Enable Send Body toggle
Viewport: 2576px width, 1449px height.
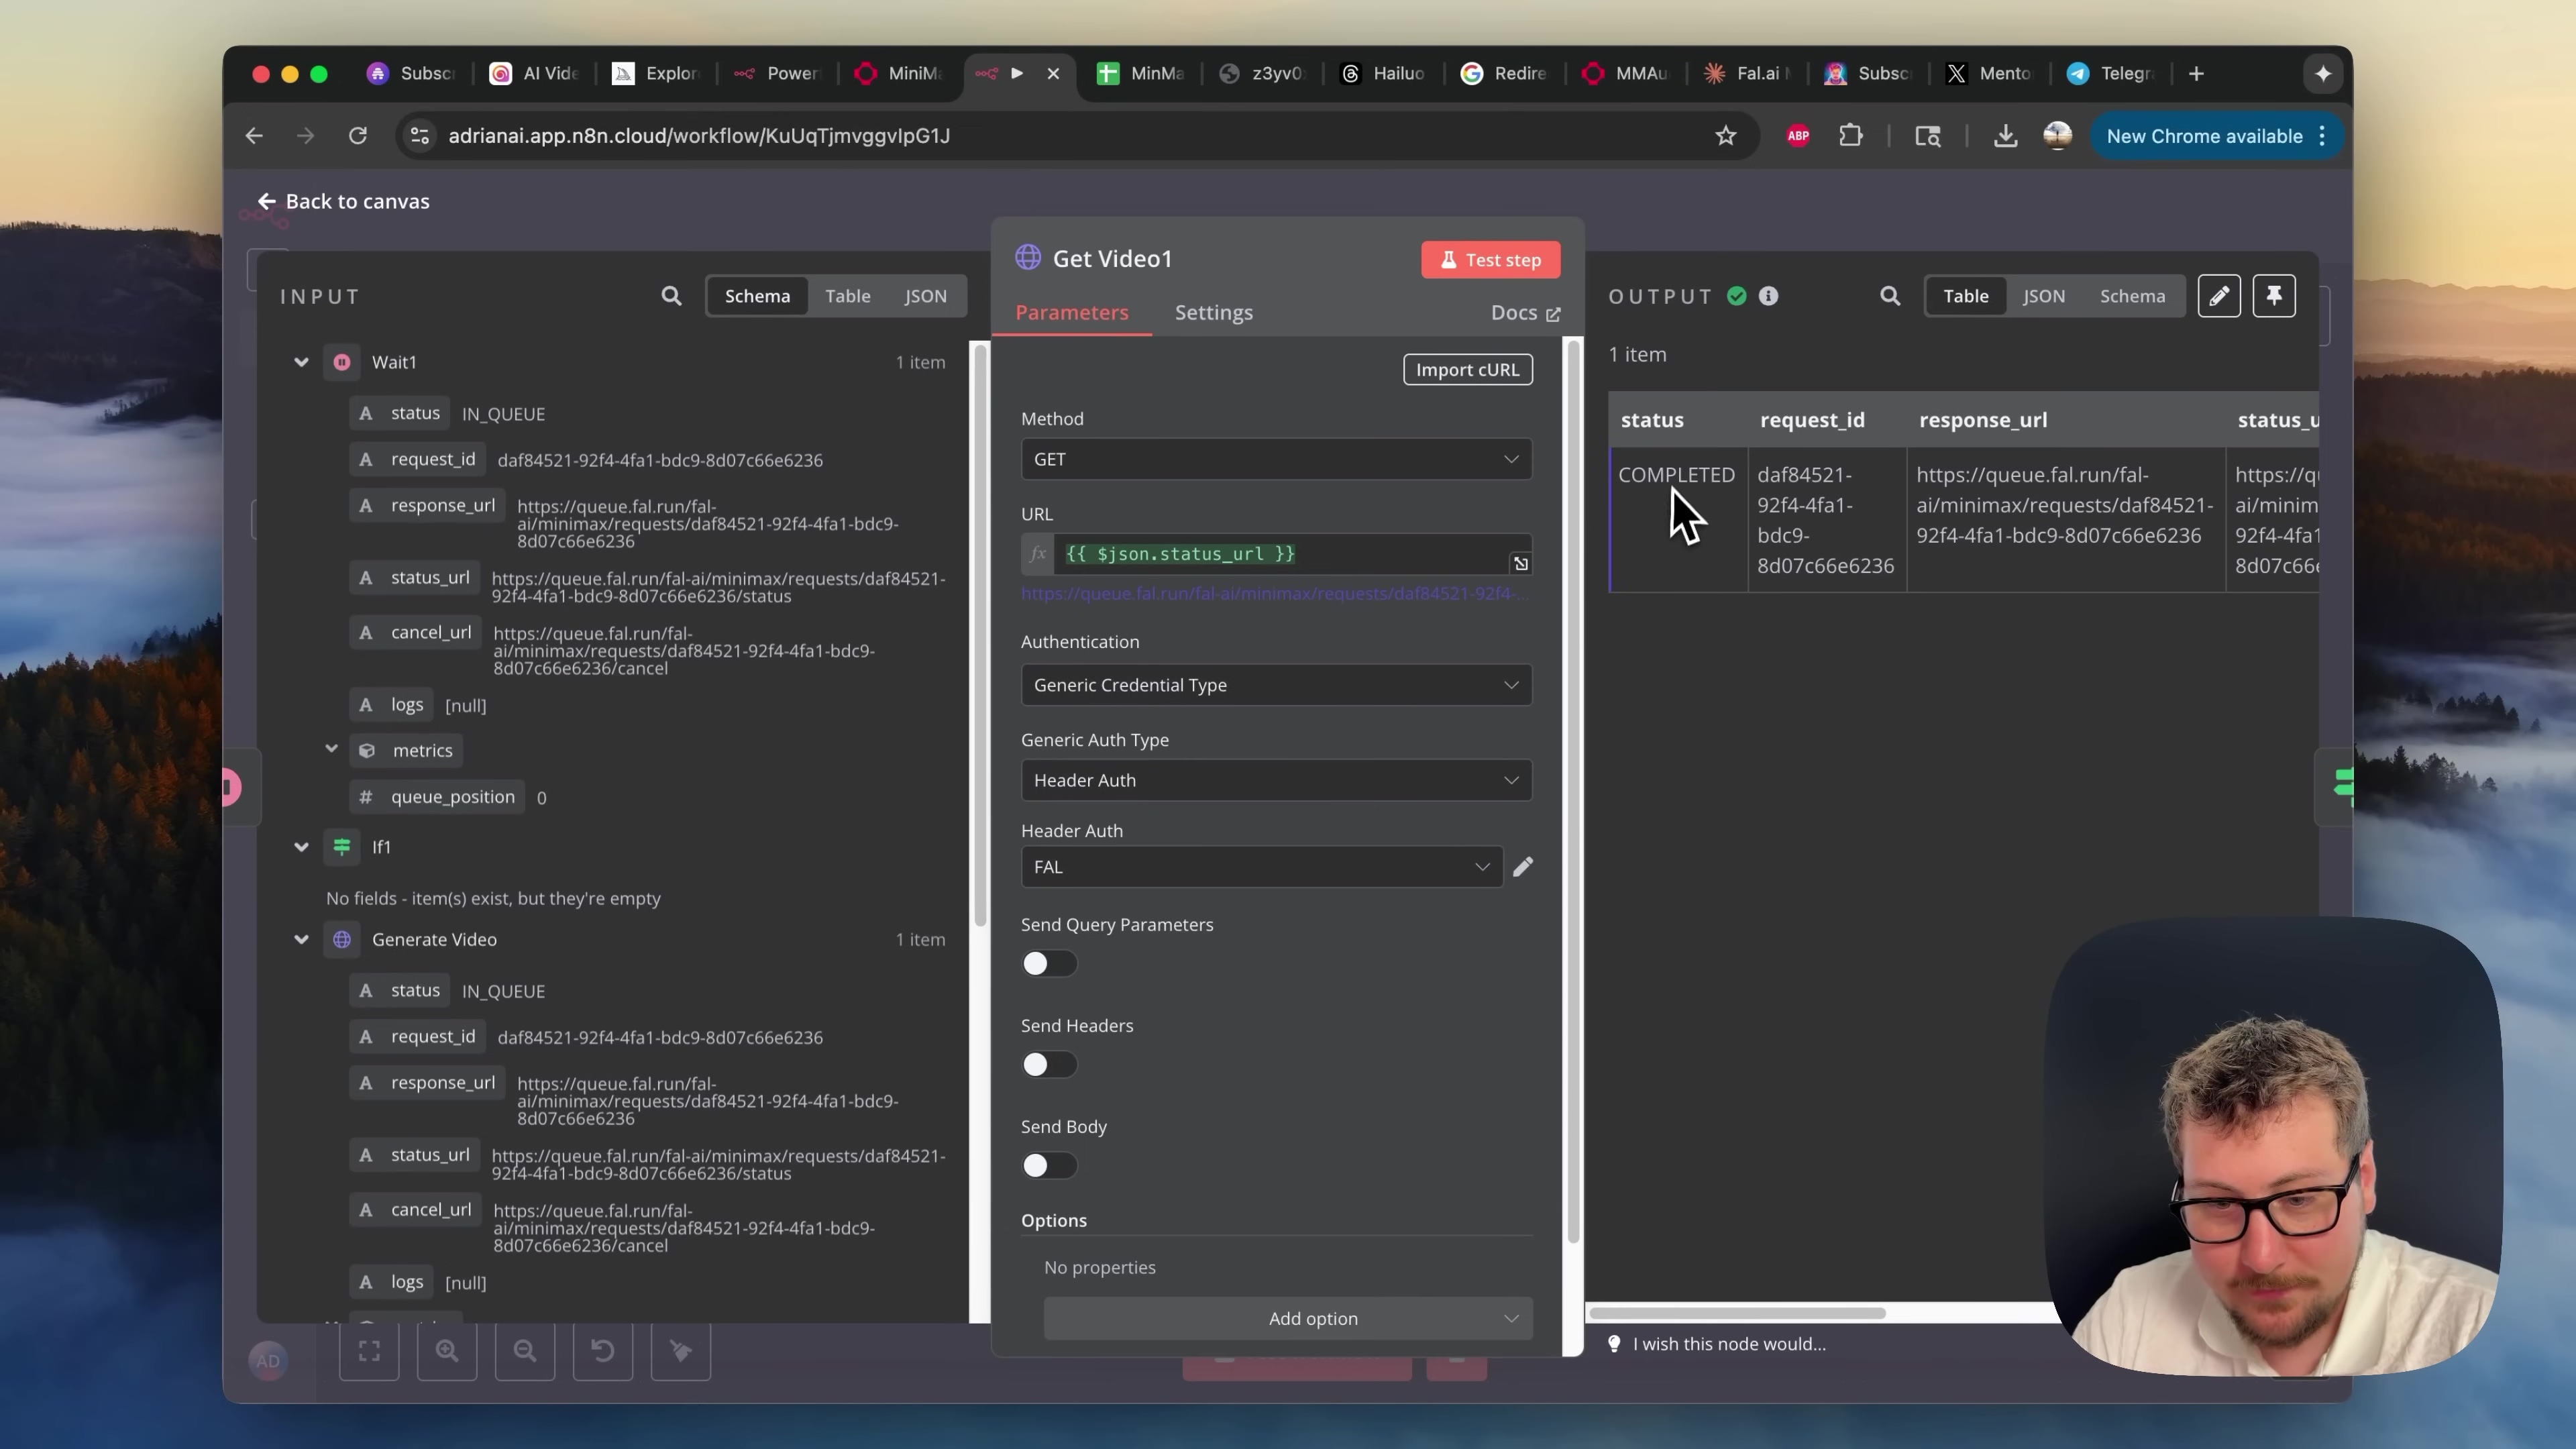click(1048, 1166)
